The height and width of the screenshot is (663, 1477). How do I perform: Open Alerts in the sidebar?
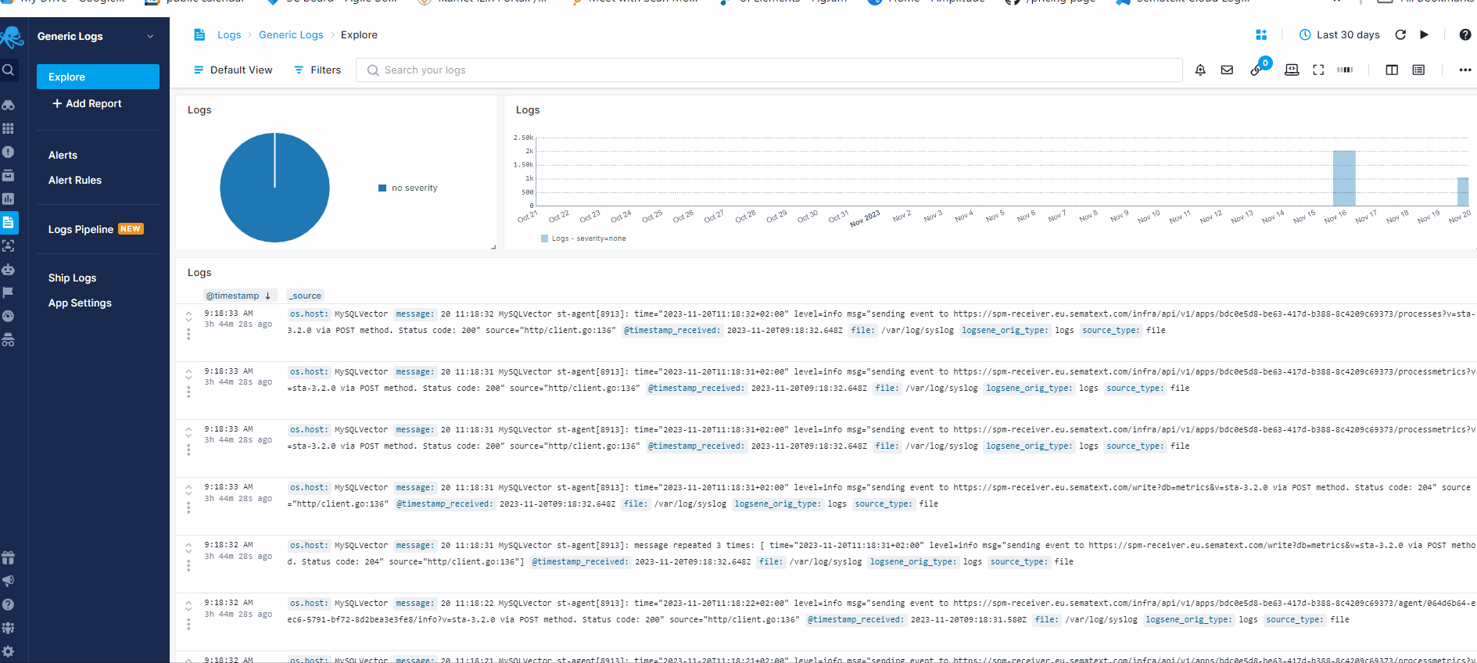pyautogui.click(x=63, y=156)
